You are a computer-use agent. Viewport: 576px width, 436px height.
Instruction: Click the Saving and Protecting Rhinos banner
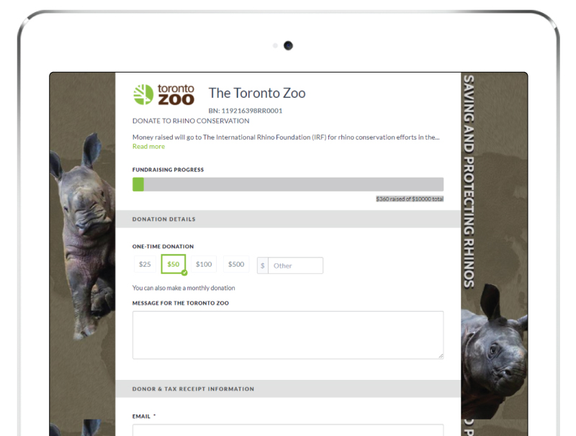click(x=469, y=180)
